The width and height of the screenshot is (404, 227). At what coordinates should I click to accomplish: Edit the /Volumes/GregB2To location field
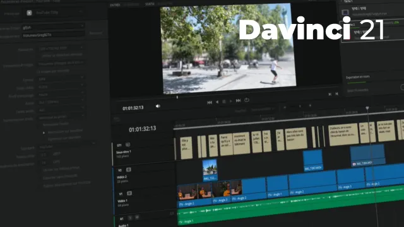pyautogui.click(x=53, y=35)
